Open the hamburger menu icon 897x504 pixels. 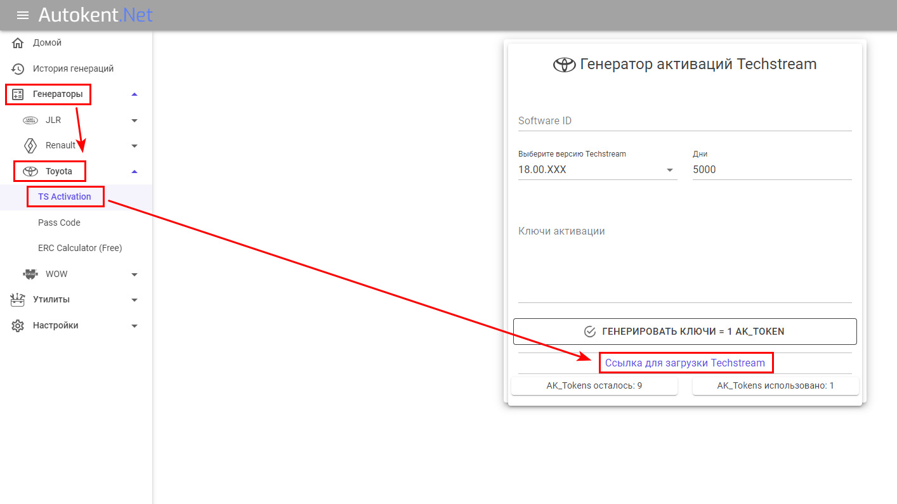point(23,15)
